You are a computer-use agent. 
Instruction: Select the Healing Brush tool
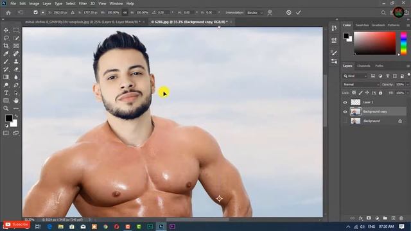click(x=16, y=54)
